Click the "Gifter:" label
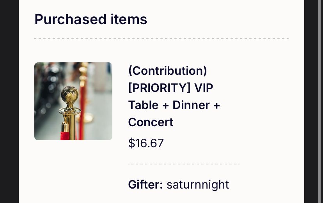Screen dimensions: 323x203 tap(145, 184)
